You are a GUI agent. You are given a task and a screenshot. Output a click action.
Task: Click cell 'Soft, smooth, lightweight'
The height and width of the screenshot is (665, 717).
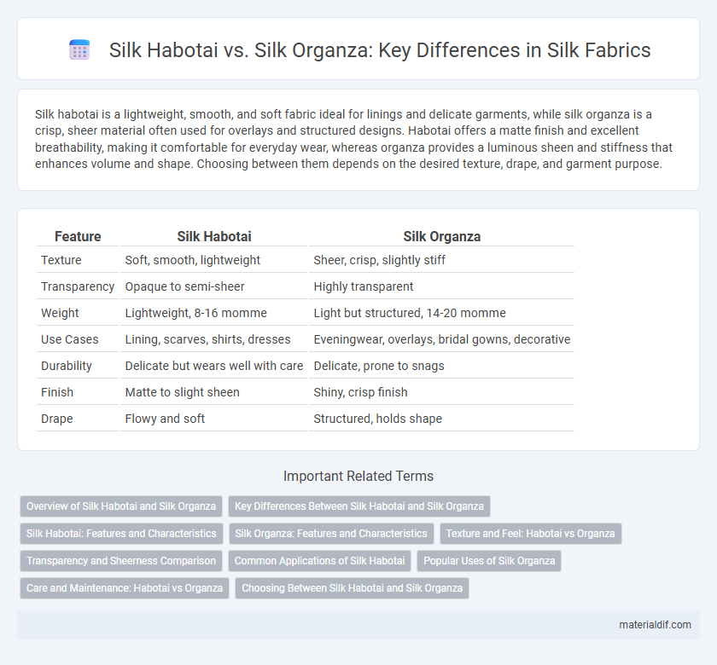click(x=214, y=260)
